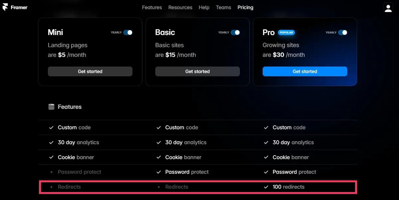Select the Pricing navigation item

(245, 7)
